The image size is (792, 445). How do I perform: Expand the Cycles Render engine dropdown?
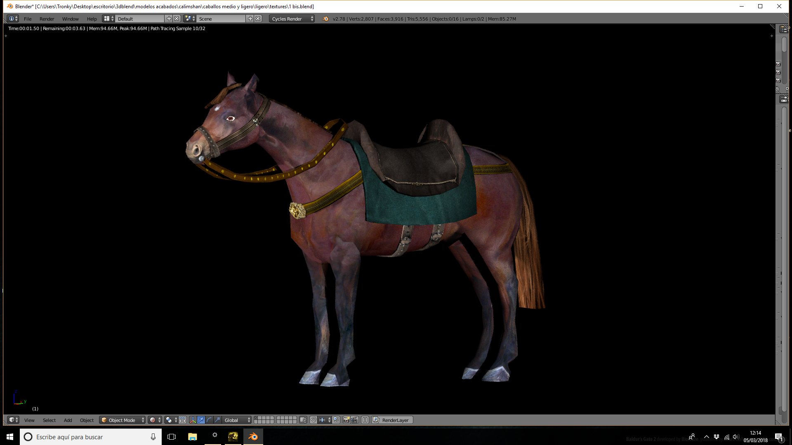292,19
